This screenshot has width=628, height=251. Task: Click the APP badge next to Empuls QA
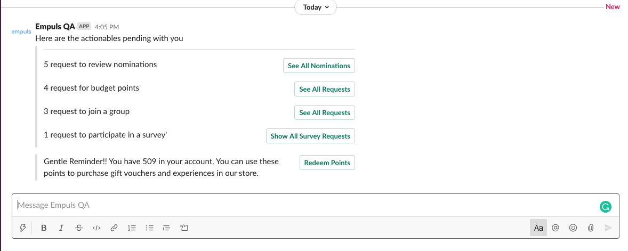[84, 27]
